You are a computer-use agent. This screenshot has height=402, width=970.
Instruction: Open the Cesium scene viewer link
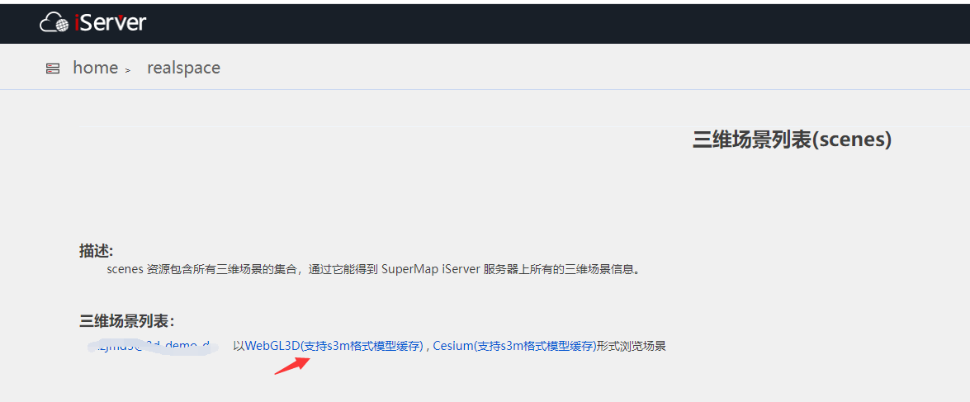514,347
